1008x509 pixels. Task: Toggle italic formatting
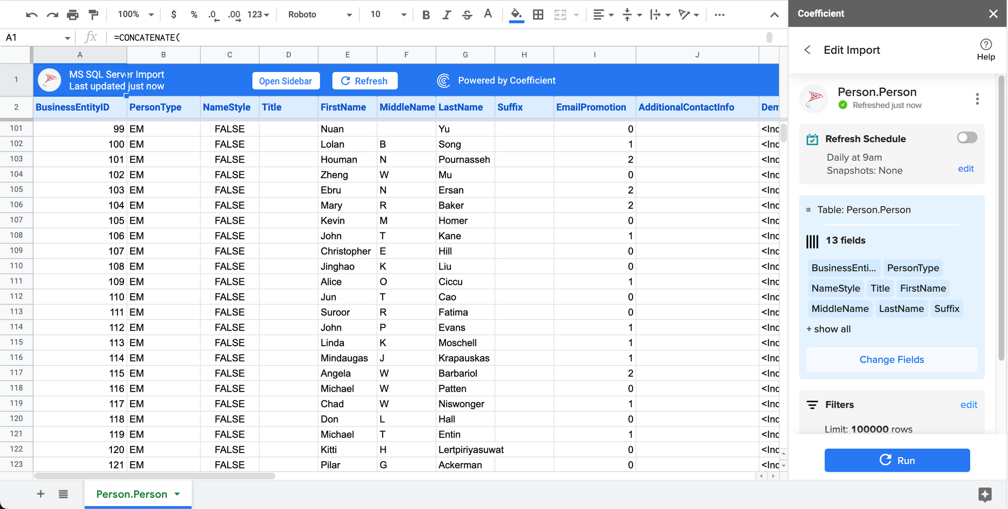click(447, 15)
